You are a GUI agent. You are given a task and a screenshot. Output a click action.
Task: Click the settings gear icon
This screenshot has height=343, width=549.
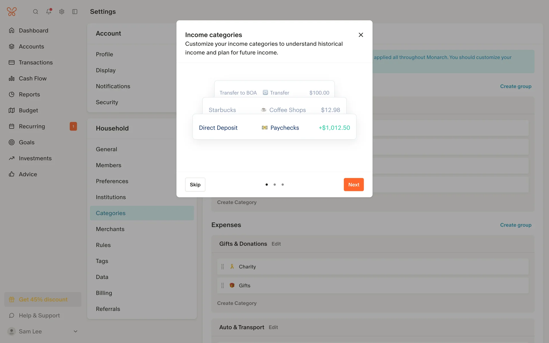tap(62, 12)
